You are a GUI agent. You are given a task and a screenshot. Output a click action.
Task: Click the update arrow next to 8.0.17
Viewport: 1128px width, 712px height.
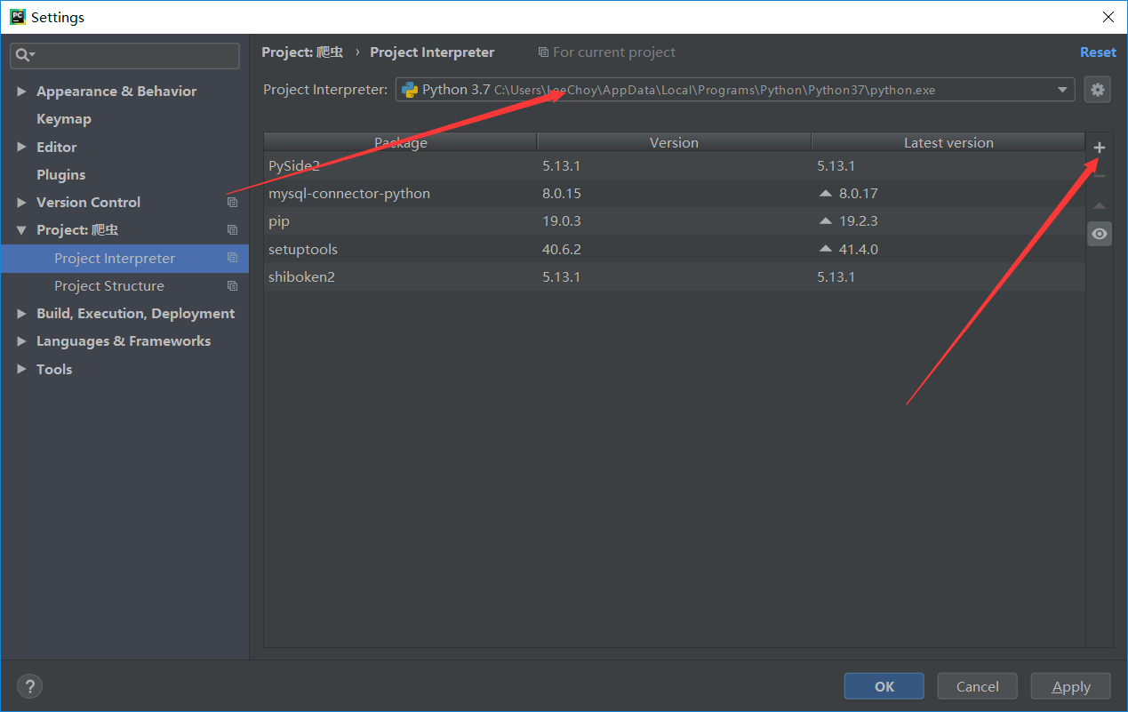coord(826,193)
